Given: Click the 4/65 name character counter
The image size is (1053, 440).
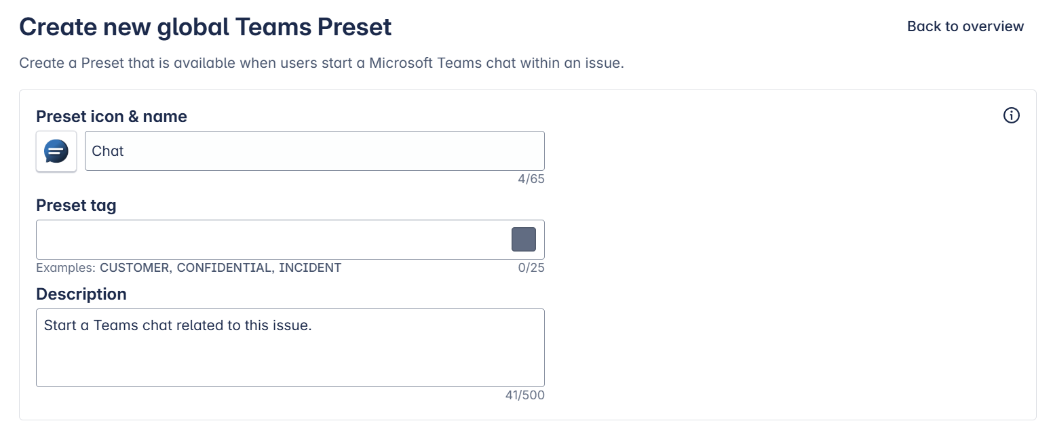Looking at the screenshot, I should click(x=531, y=180).
